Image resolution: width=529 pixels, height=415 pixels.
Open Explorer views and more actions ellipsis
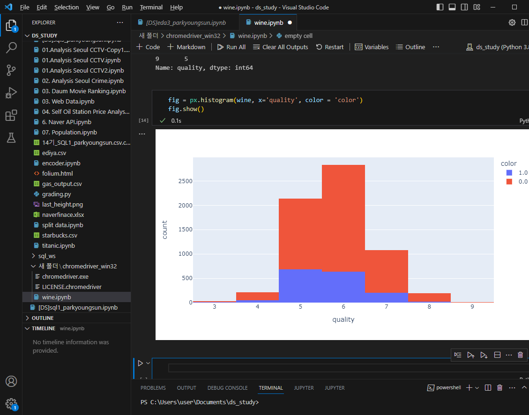120,22
